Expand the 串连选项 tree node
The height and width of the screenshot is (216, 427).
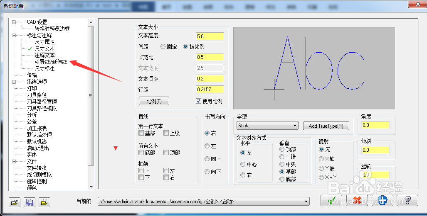tap(14, 82)
